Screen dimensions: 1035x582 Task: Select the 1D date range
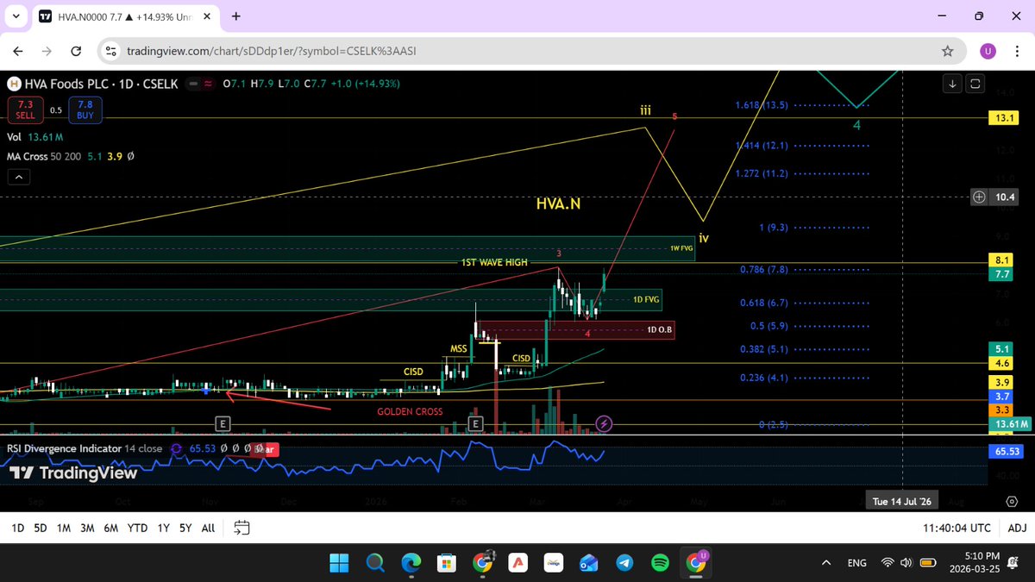click(x=17, y=528)
